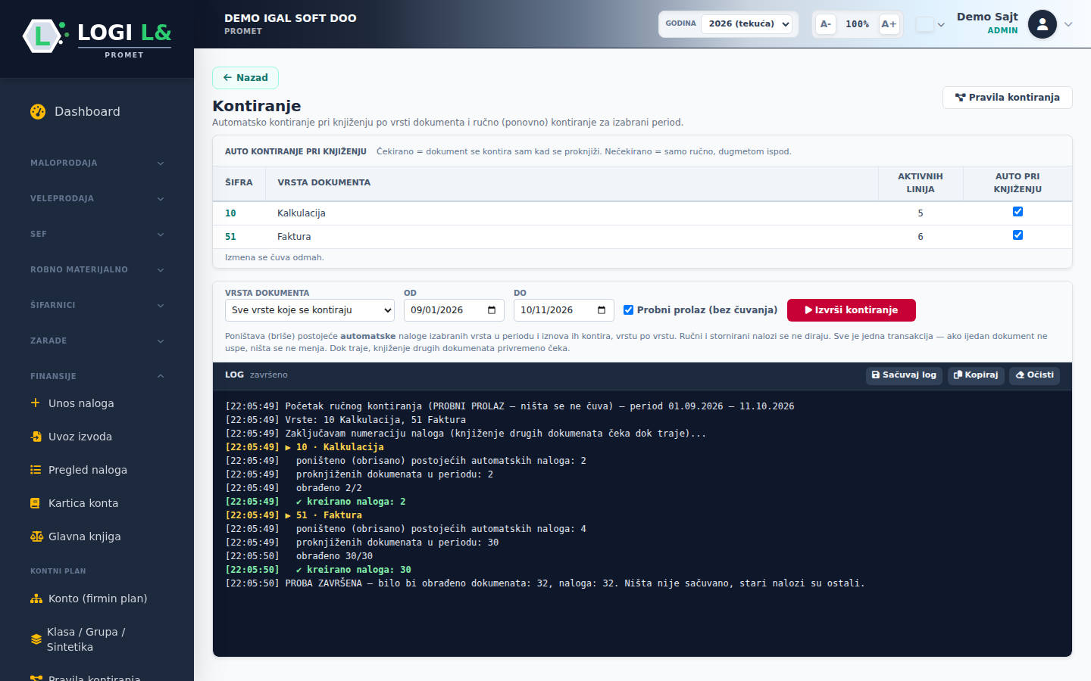Open user menu chevron next to avatar

[1068, 24]
